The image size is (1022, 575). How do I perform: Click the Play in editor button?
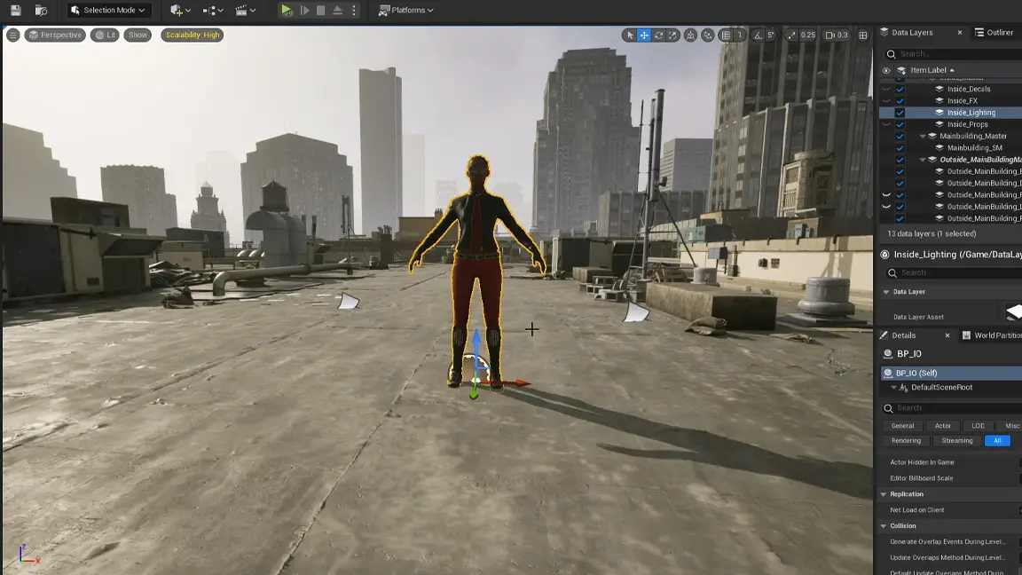tap(286, 11)
